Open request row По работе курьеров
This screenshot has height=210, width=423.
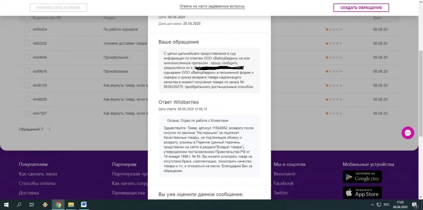click(121, 30)
